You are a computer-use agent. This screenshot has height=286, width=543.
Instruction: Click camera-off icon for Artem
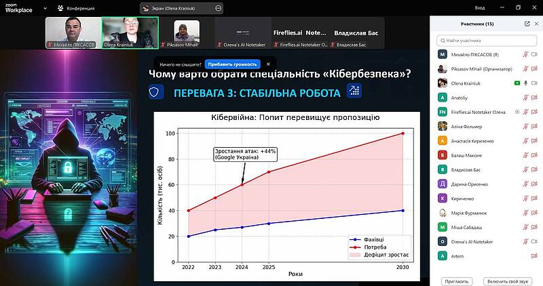tap(534, 256)
